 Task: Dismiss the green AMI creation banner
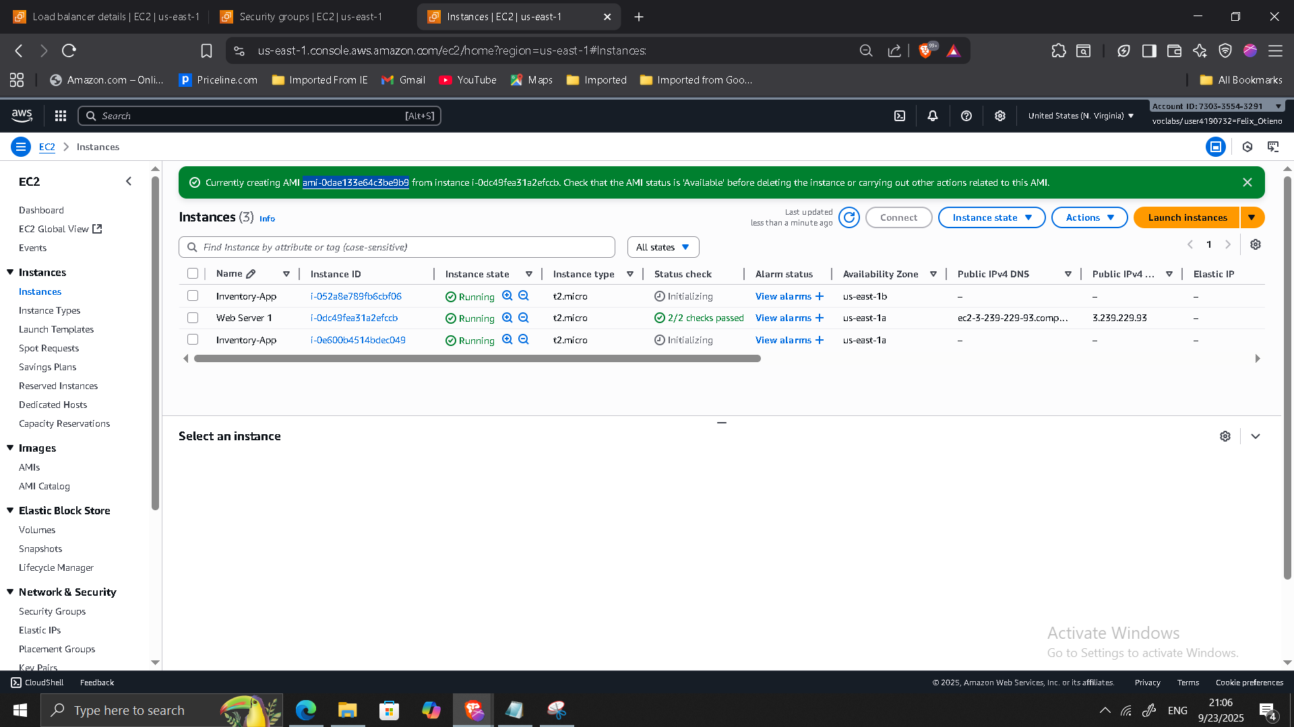tap(1247, 182)
